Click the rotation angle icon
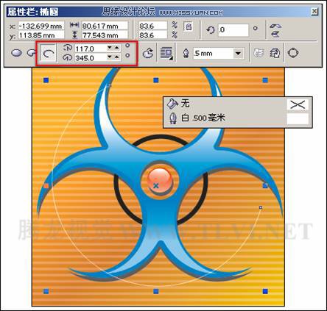Image resolution: width=327 pixels, height=311 pixels. [211, 30]
